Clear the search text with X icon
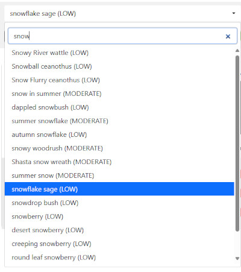The image size is (241, 272). click(228, 36)
